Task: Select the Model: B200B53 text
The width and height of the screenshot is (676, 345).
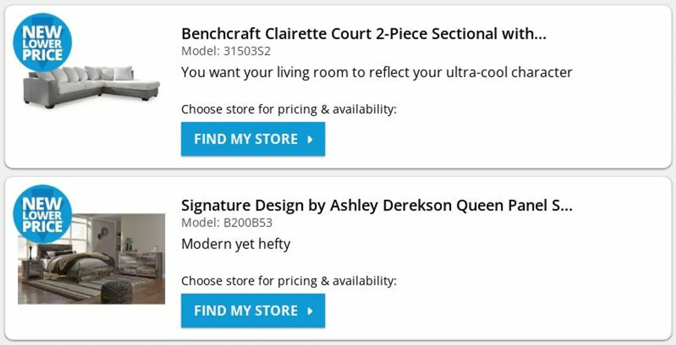Action: (x=227, y=222)
